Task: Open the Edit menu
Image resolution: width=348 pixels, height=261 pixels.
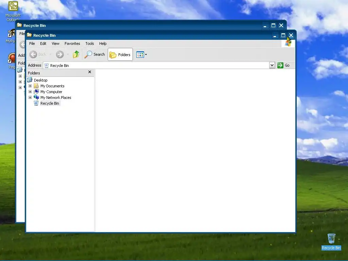Action: [43, 43]
